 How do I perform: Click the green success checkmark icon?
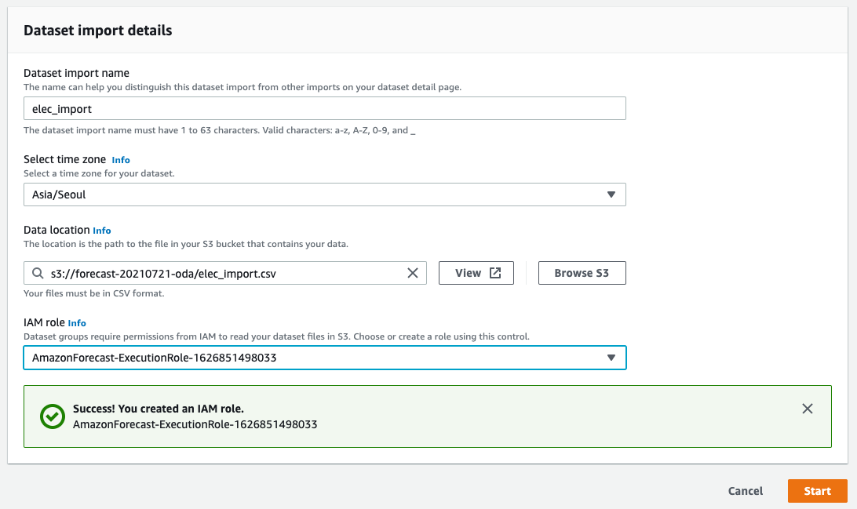coord(53,416)
